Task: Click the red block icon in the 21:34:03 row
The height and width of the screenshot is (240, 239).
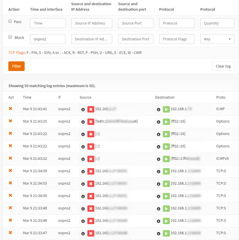Action: click(91, 184)
